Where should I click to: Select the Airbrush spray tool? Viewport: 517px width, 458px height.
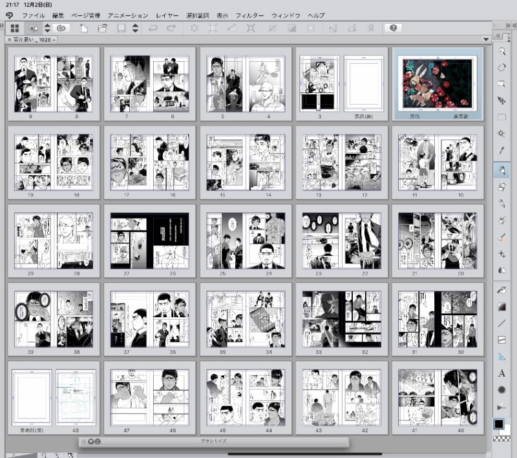pyautogui.click(x=501, y=220)
